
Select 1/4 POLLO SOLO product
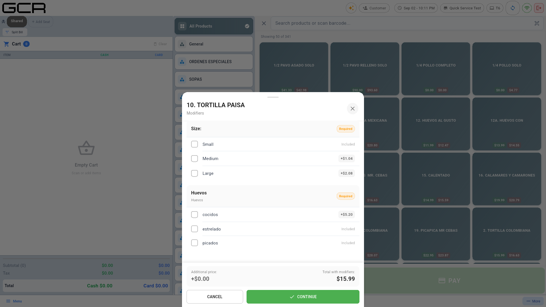tap(507, 69)
